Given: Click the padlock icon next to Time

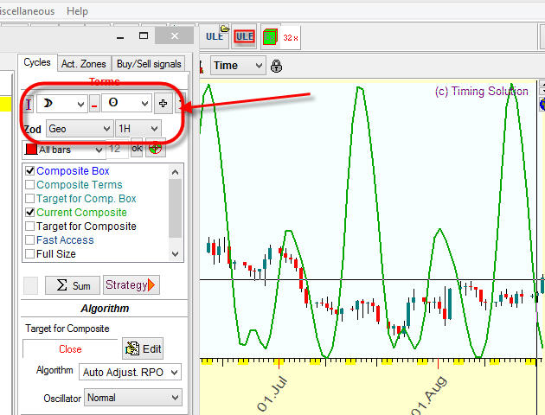Looking at the screenshot, I should pos(276,66).
